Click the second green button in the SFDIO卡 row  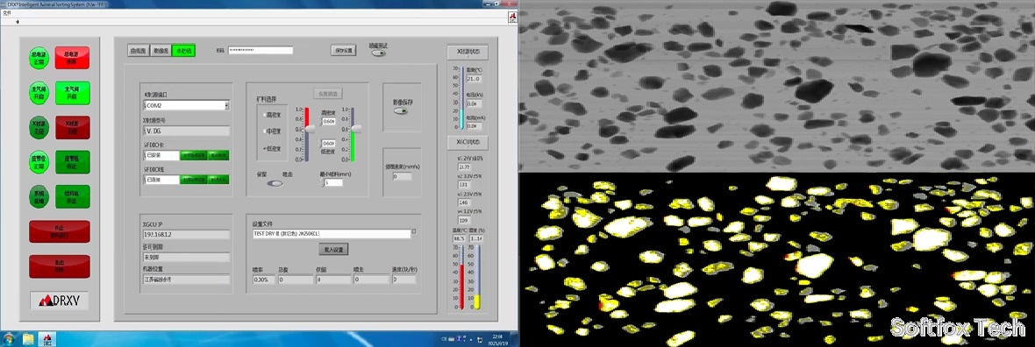(x=218, y=156)
